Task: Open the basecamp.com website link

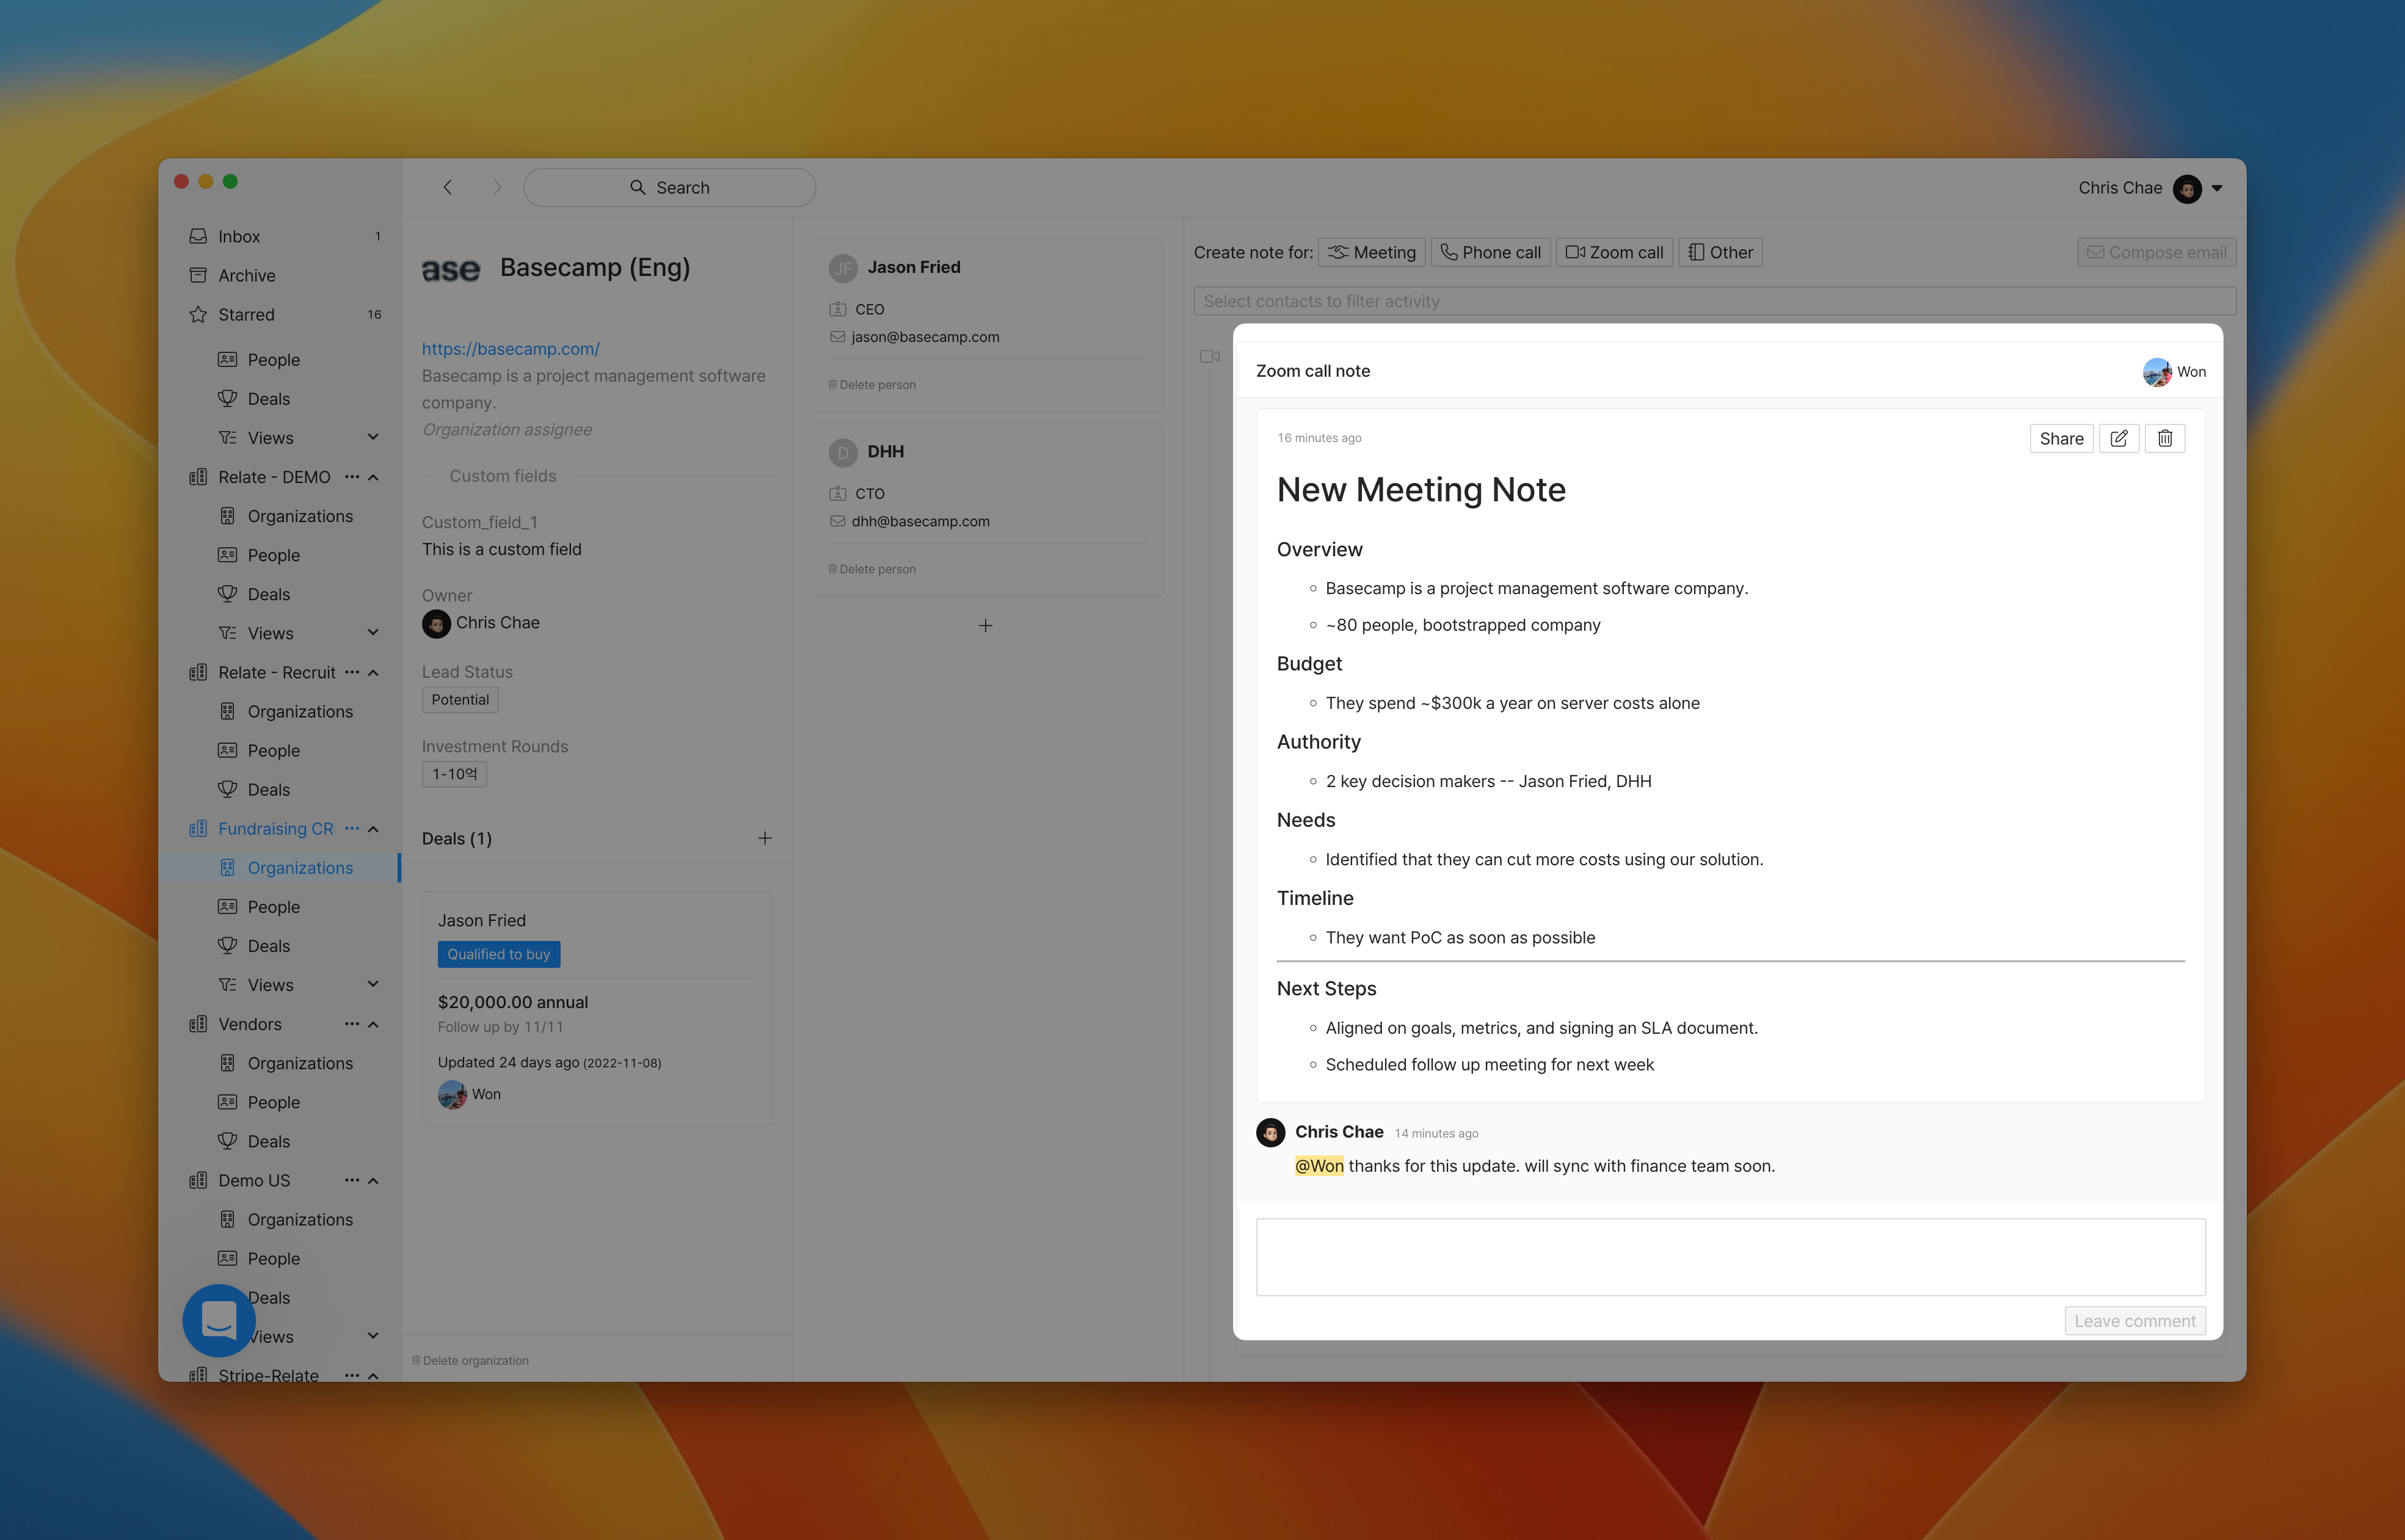Action: click(510, 348)
